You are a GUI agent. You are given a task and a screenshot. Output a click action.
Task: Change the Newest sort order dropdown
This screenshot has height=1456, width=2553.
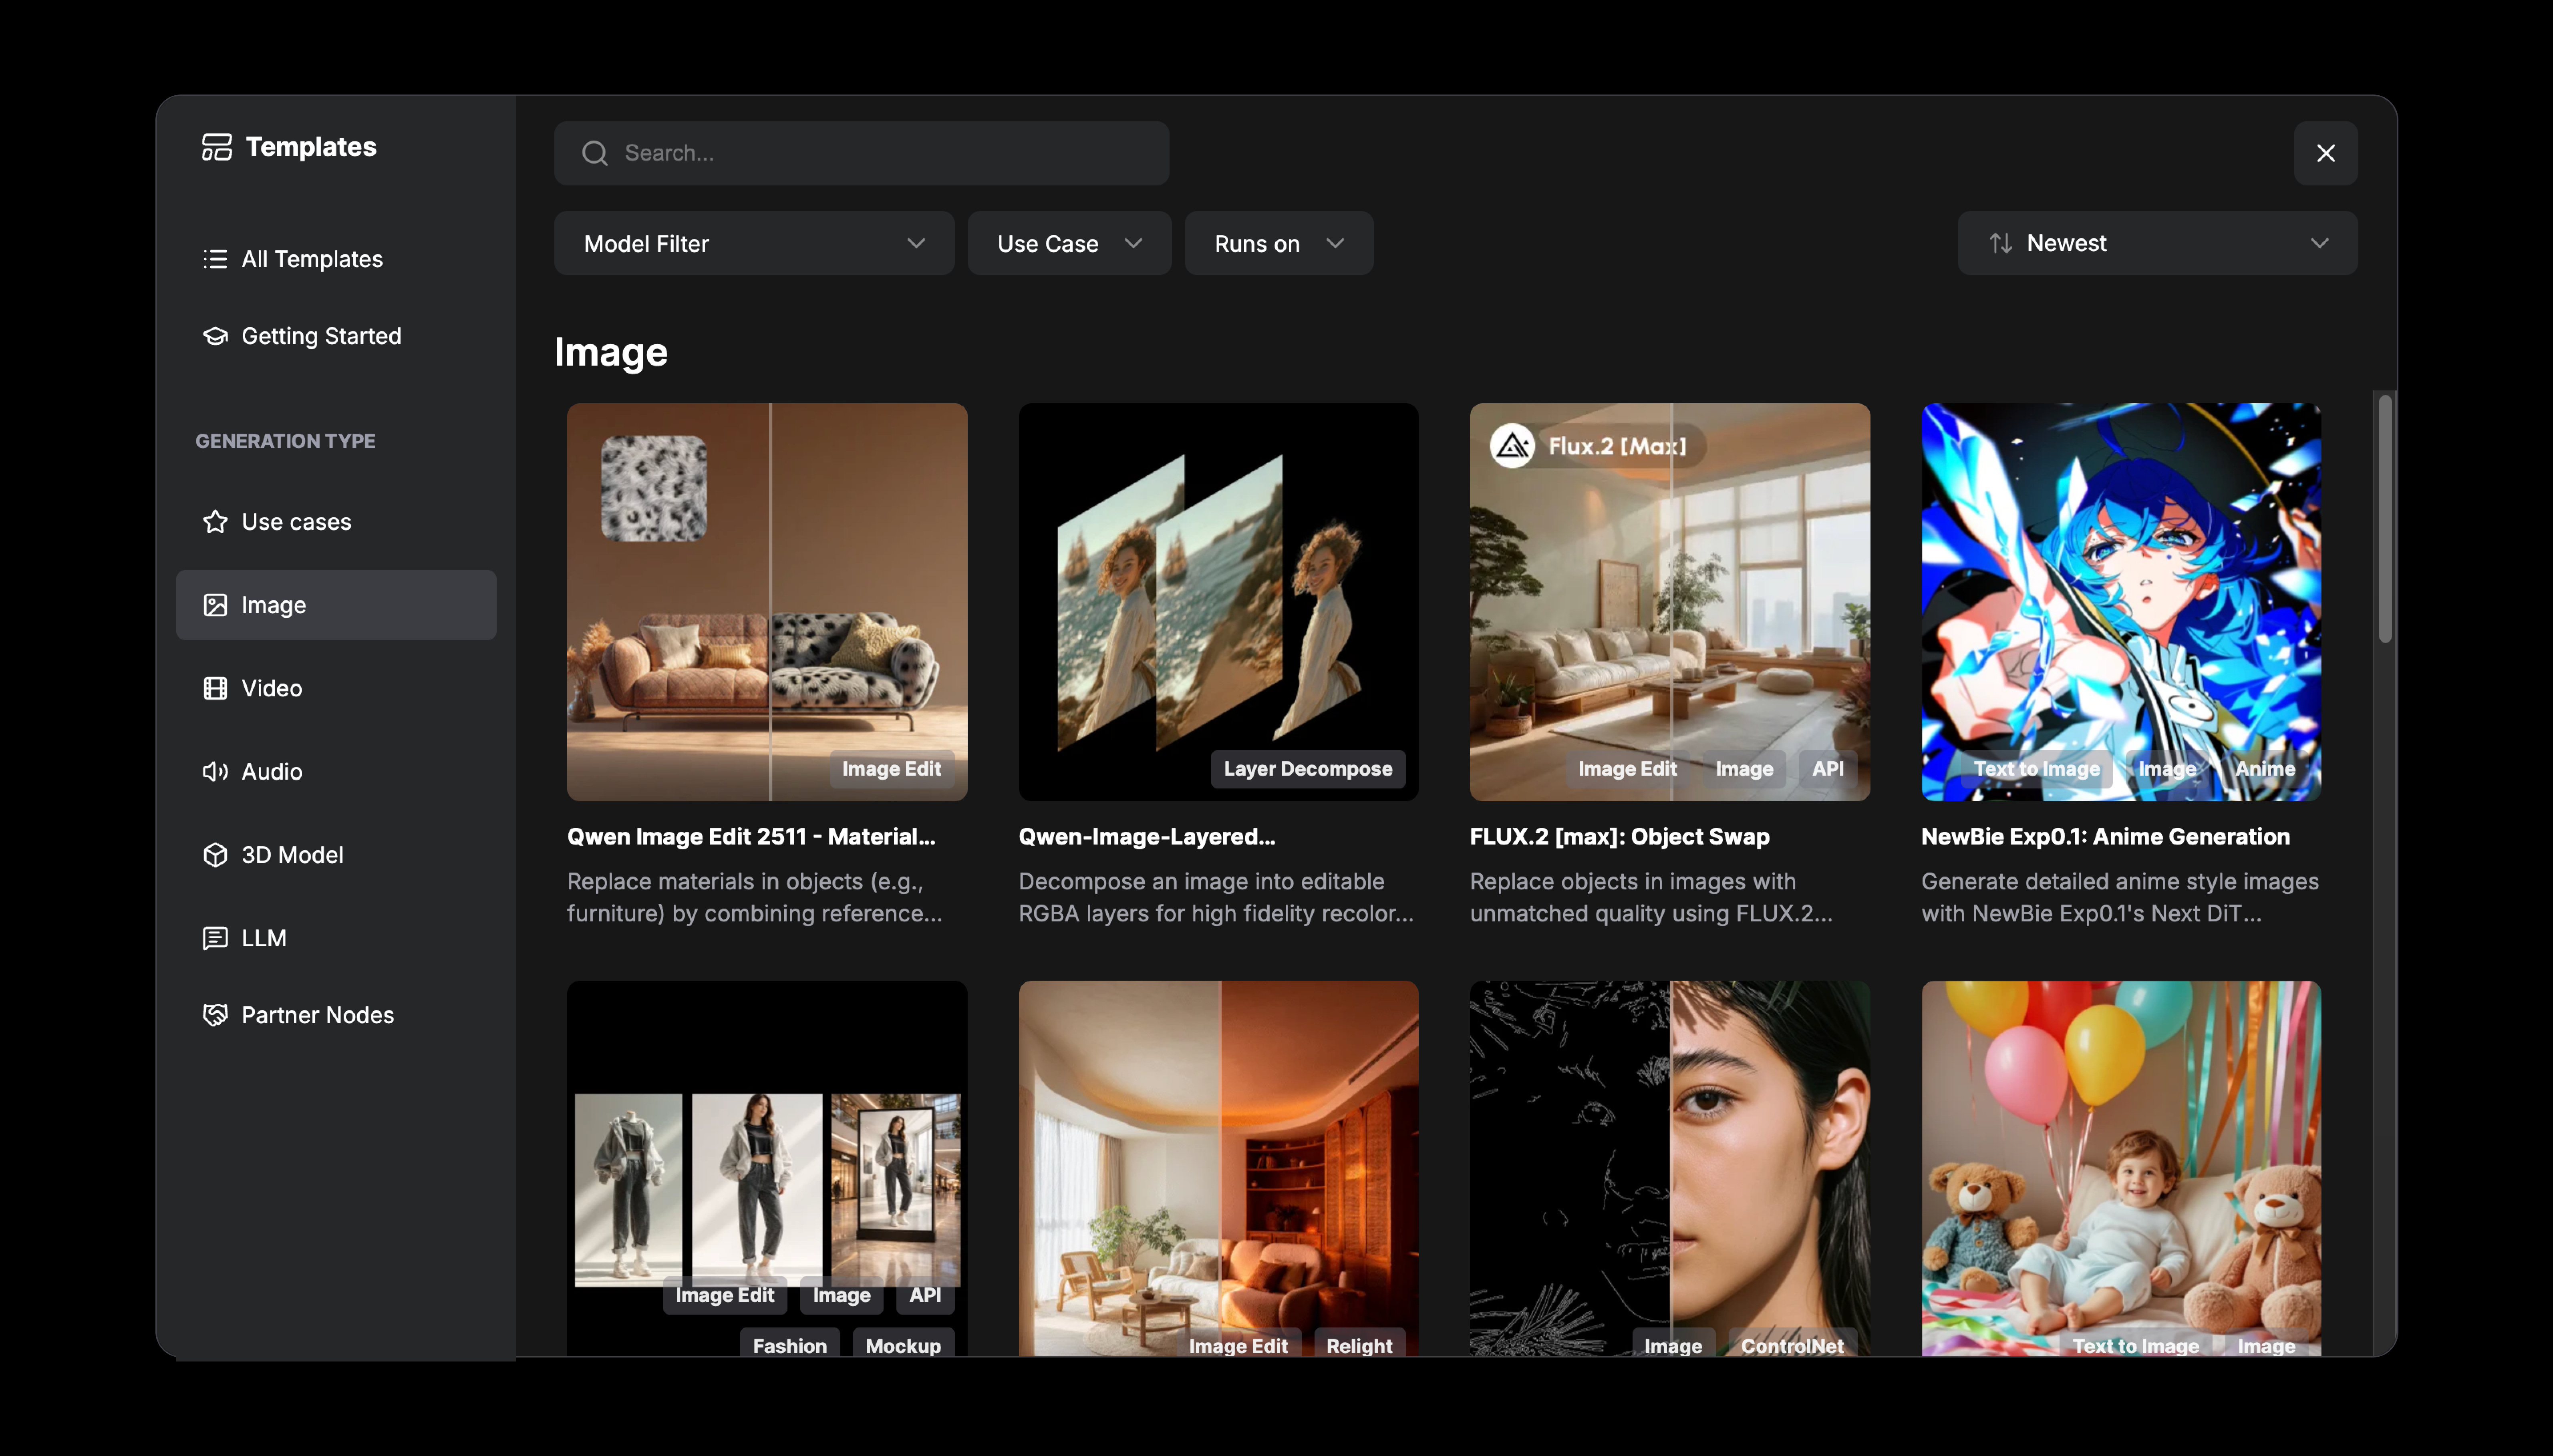click(x=2157, y=243)
